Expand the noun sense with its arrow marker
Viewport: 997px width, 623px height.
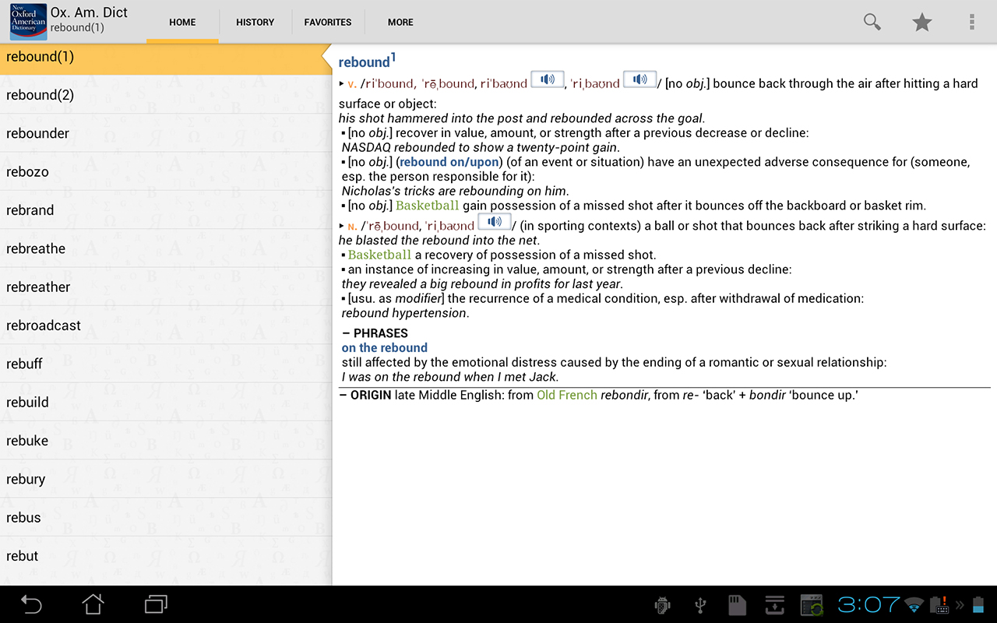pos(341,226)
